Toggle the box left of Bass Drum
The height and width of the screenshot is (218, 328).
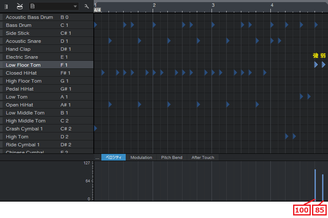(x=1, y=25)
